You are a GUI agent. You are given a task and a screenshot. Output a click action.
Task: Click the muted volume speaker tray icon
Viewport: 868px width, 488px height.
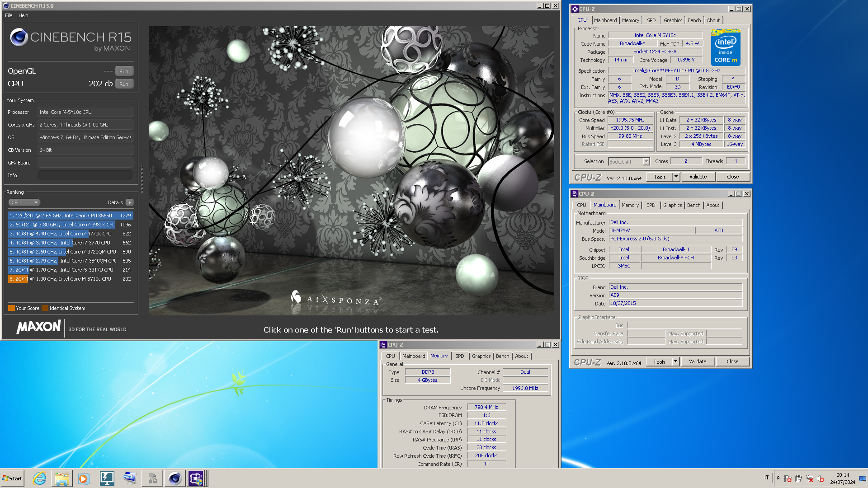(x=821, y=479)
